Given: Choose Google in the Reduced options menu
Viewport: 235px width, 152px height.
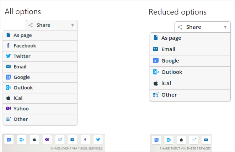Looking at the screenshot, I should 190,61.
